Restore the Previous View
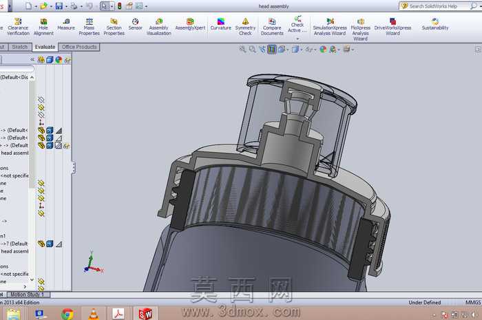This screenshot has height=320, width=482. click(x=262, y=49)
